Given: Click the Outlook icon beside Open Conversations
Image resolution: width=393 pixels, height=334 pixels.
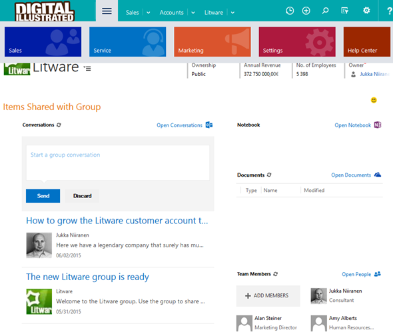Looking at the screenshot, I should (209, 125).
